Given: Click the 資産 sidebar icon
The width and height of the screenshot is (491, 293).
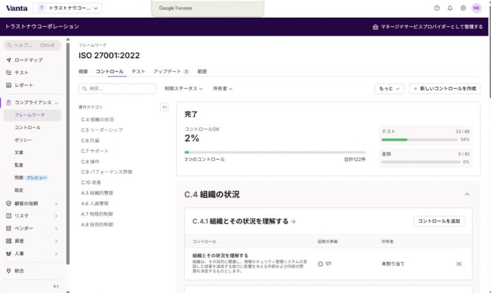Looking at the screenshot, I should [x=9, y=241].
